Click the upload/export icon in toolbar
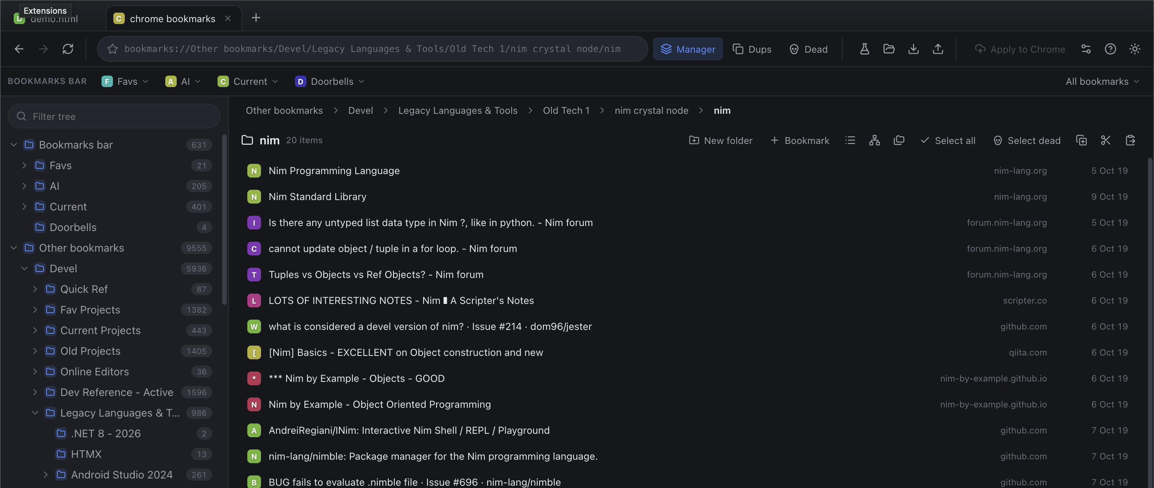The width and height of the screenshot is (1154, 488). tap(938, 49)
